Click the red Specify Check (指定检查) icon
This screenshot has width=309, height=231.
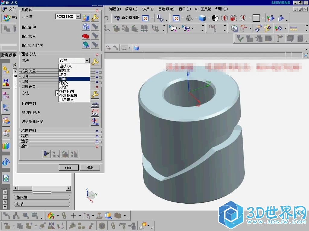coord(86,36)
